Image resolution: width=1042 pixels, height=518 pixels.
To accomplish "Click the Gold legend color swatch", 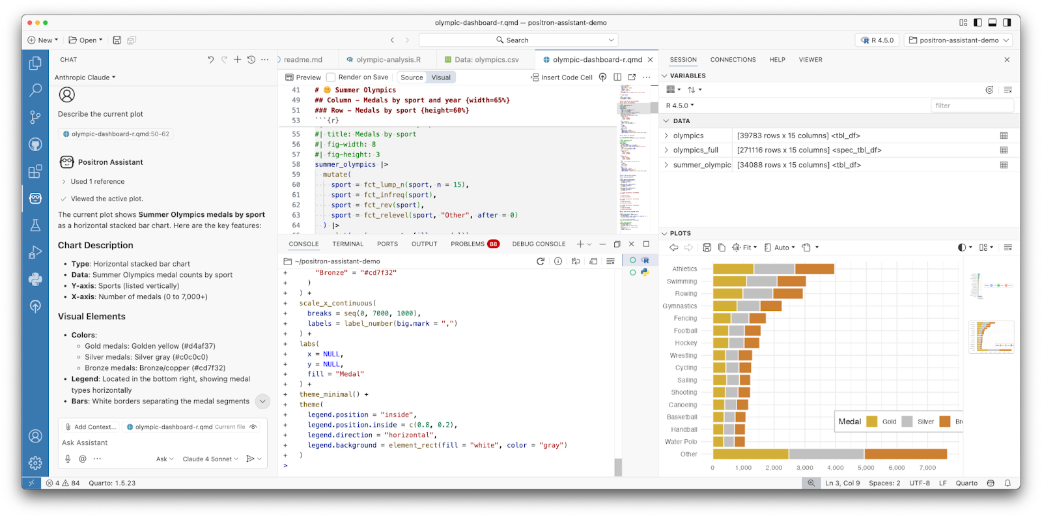I will (871, 422).
